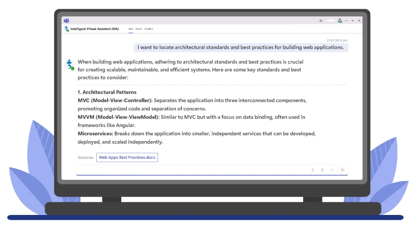The width and height of the screenshot is (416, 229).
Task: Minimize the Teams window
Action: [x=346, y=21]
